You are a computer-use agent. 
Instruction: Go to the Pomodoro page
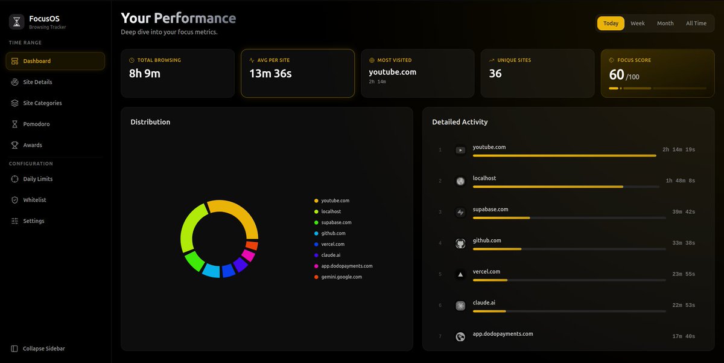[x=55, y=124]
